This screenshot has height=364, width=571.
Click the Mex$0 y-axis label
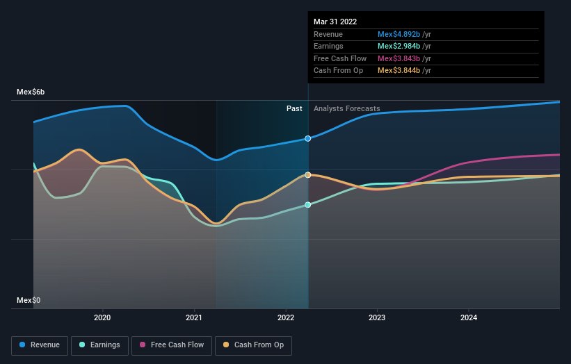[29, 300]
